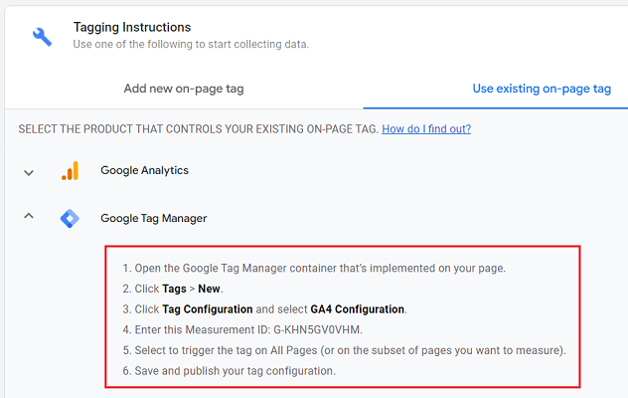Image resolution: width=628 pixels, height=398 pixels.
Task: Click the Google Analytics bar-chart logo
Action: pos(71,171)
